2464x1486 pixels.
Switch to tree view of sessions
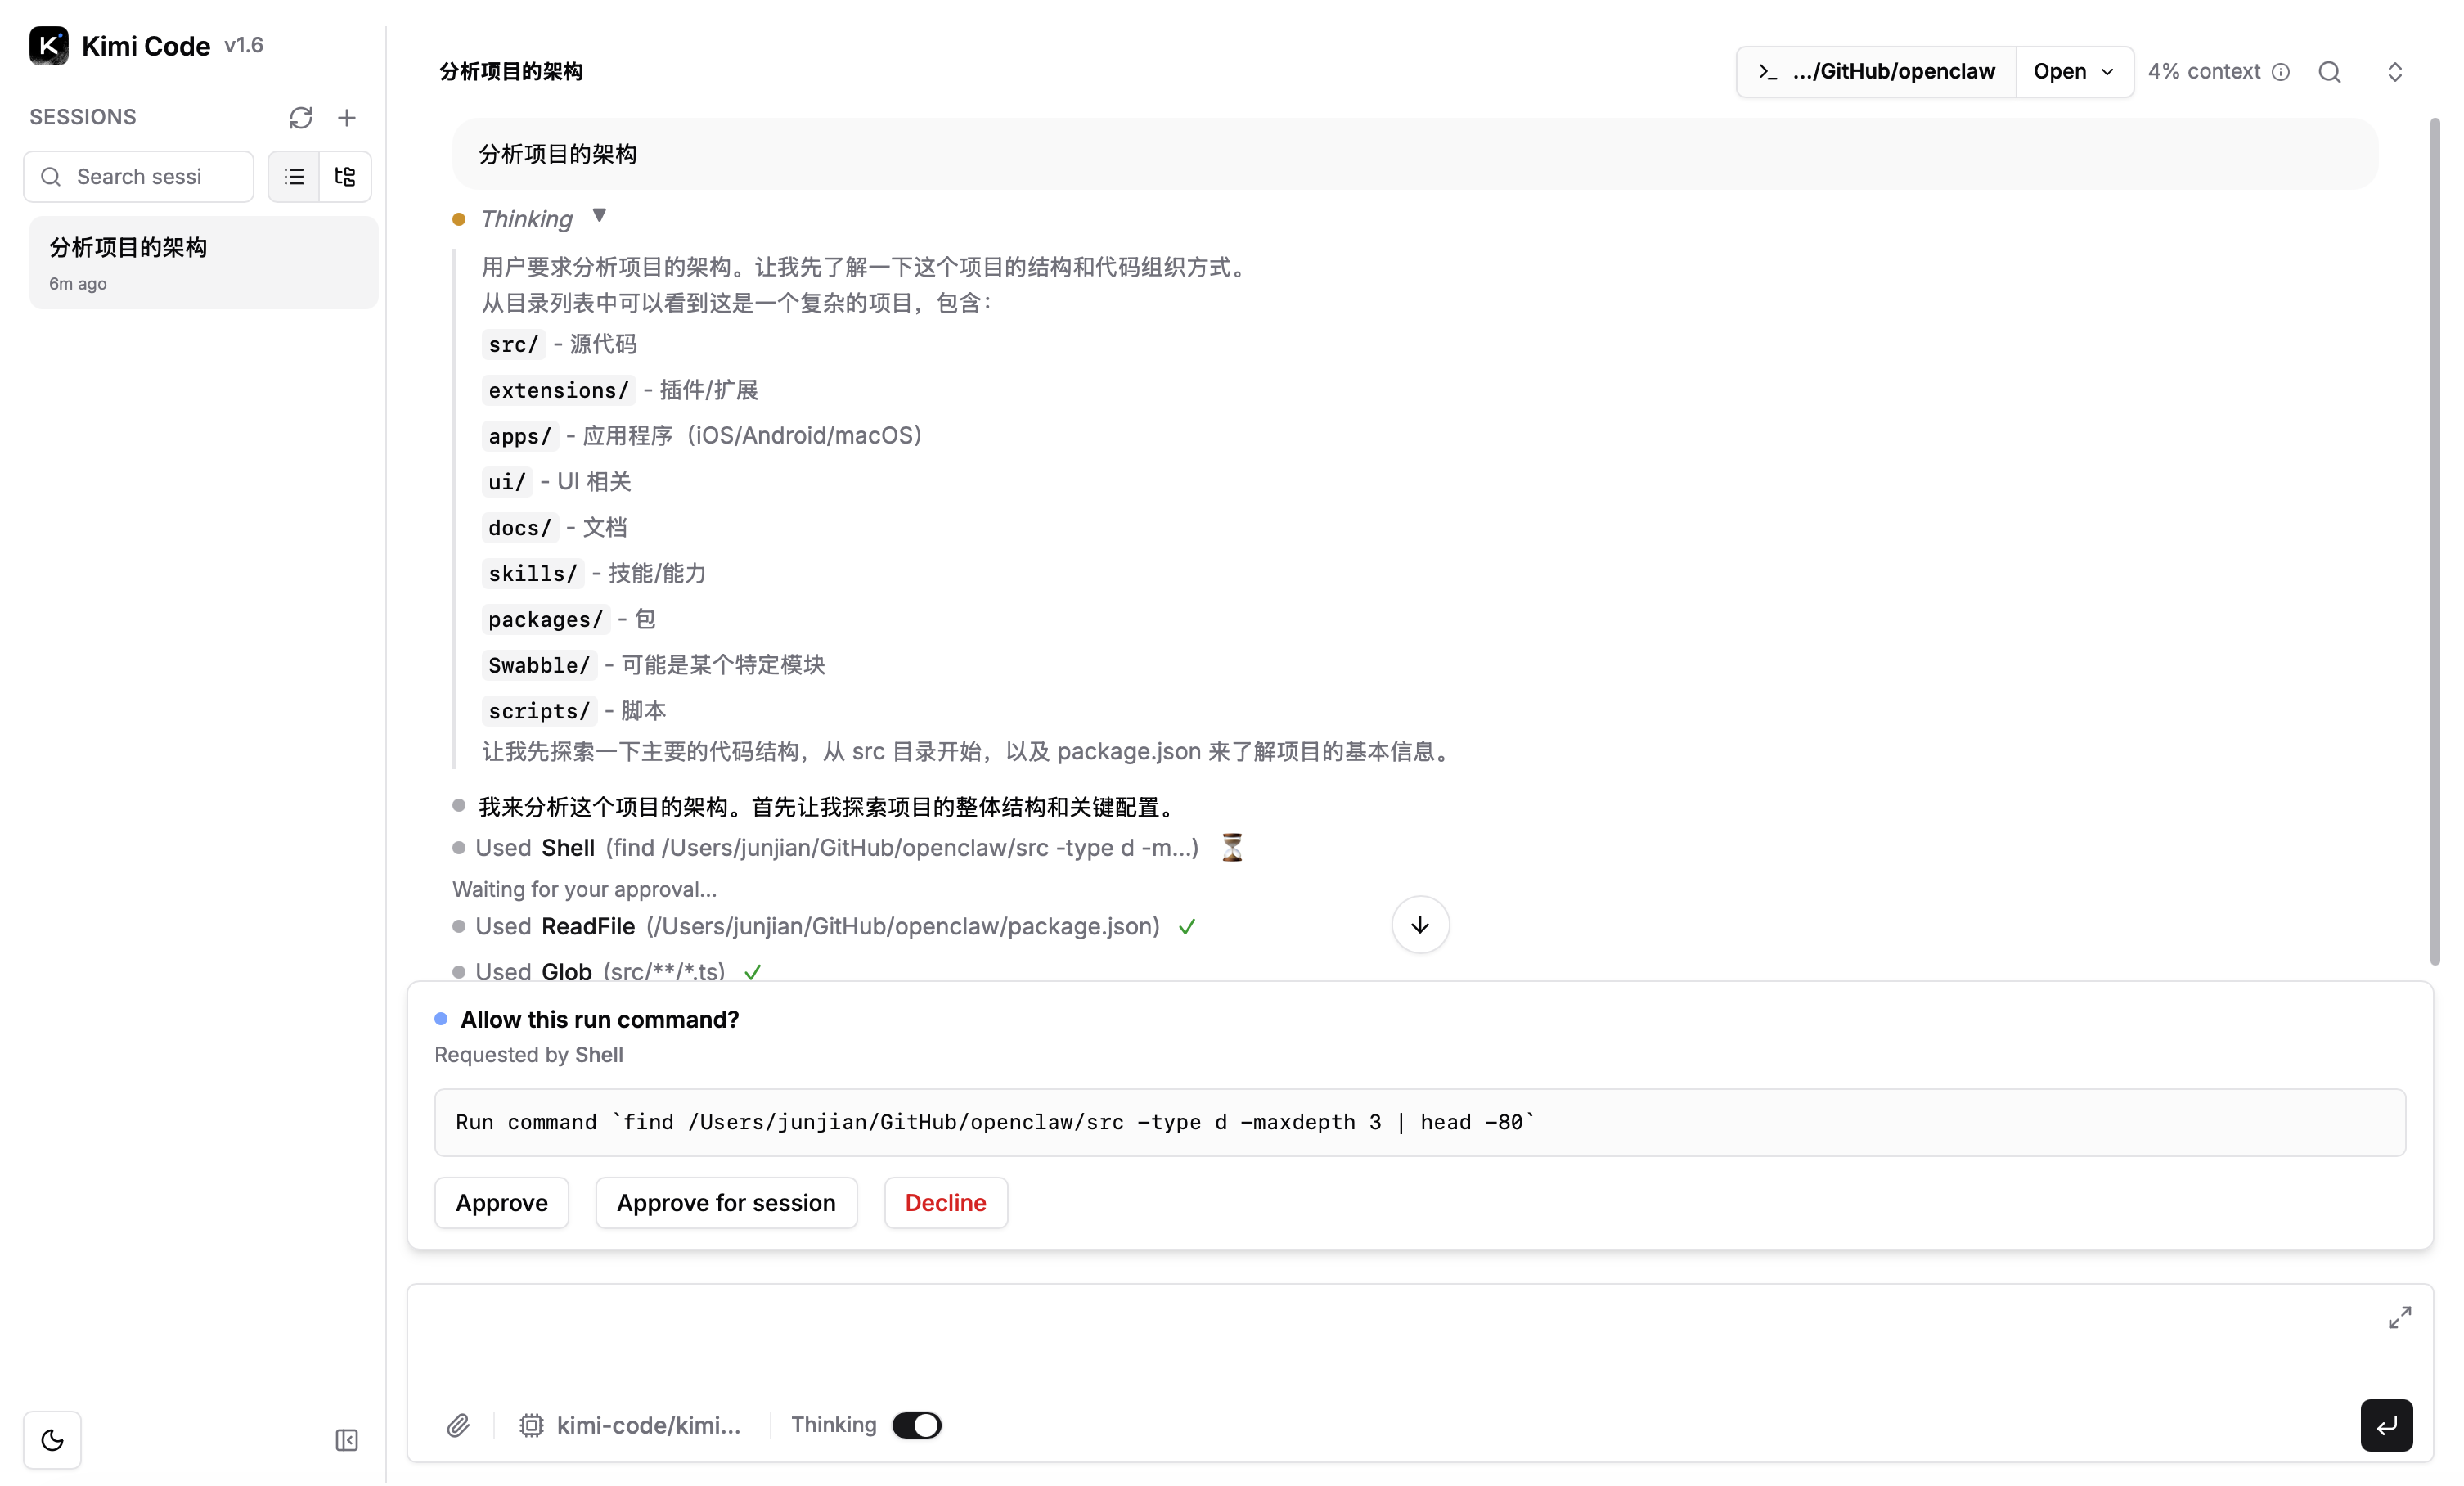pyautogui.click(x=345, y=177)
